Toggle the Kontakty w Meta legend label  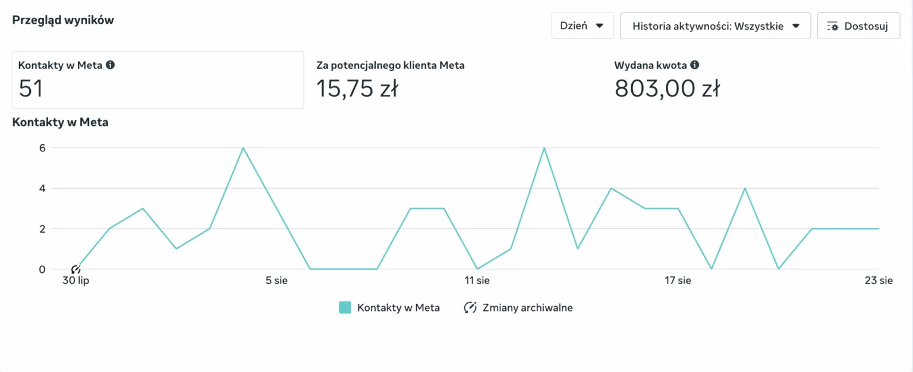pos(398,307)
